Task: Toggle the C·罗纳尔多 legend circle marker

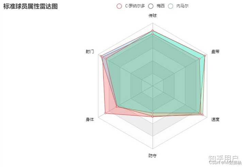Action: (x=119, y=6)
